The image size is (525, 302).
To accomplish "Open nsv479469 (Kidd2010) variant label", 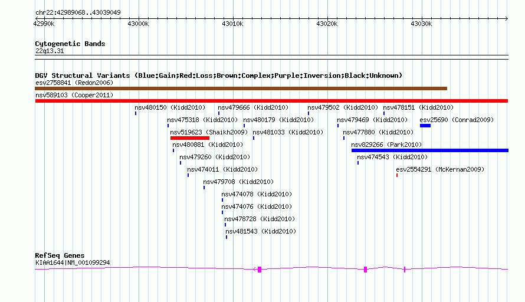I will pos(372,120).
